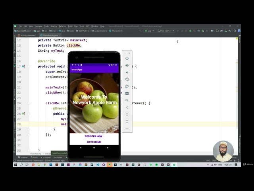This screenshot has height=191, width=254.
Task: Click the emulator toolbar Home circle
Action: pyautogui.click(x=127, y=114)
